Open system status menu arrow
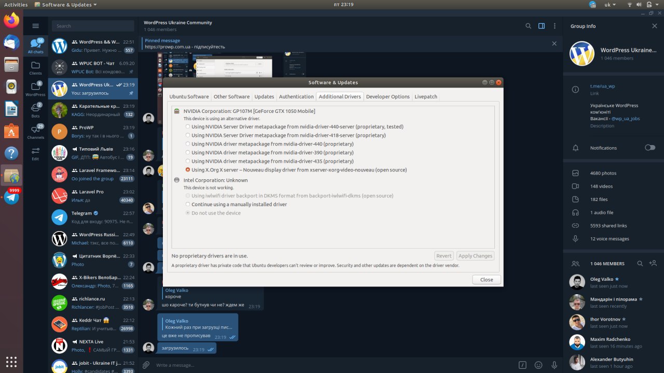Screen dimensions: 664x373 (x=656, y=5)
